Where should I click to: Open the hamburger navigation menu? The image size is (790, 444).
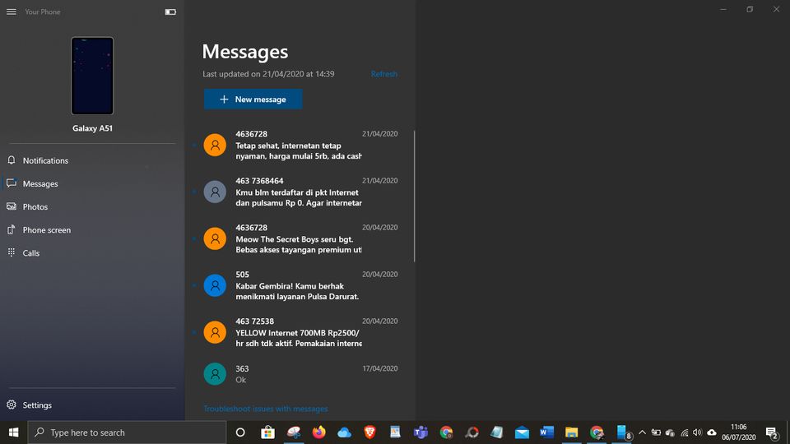[x=12, y=12]
